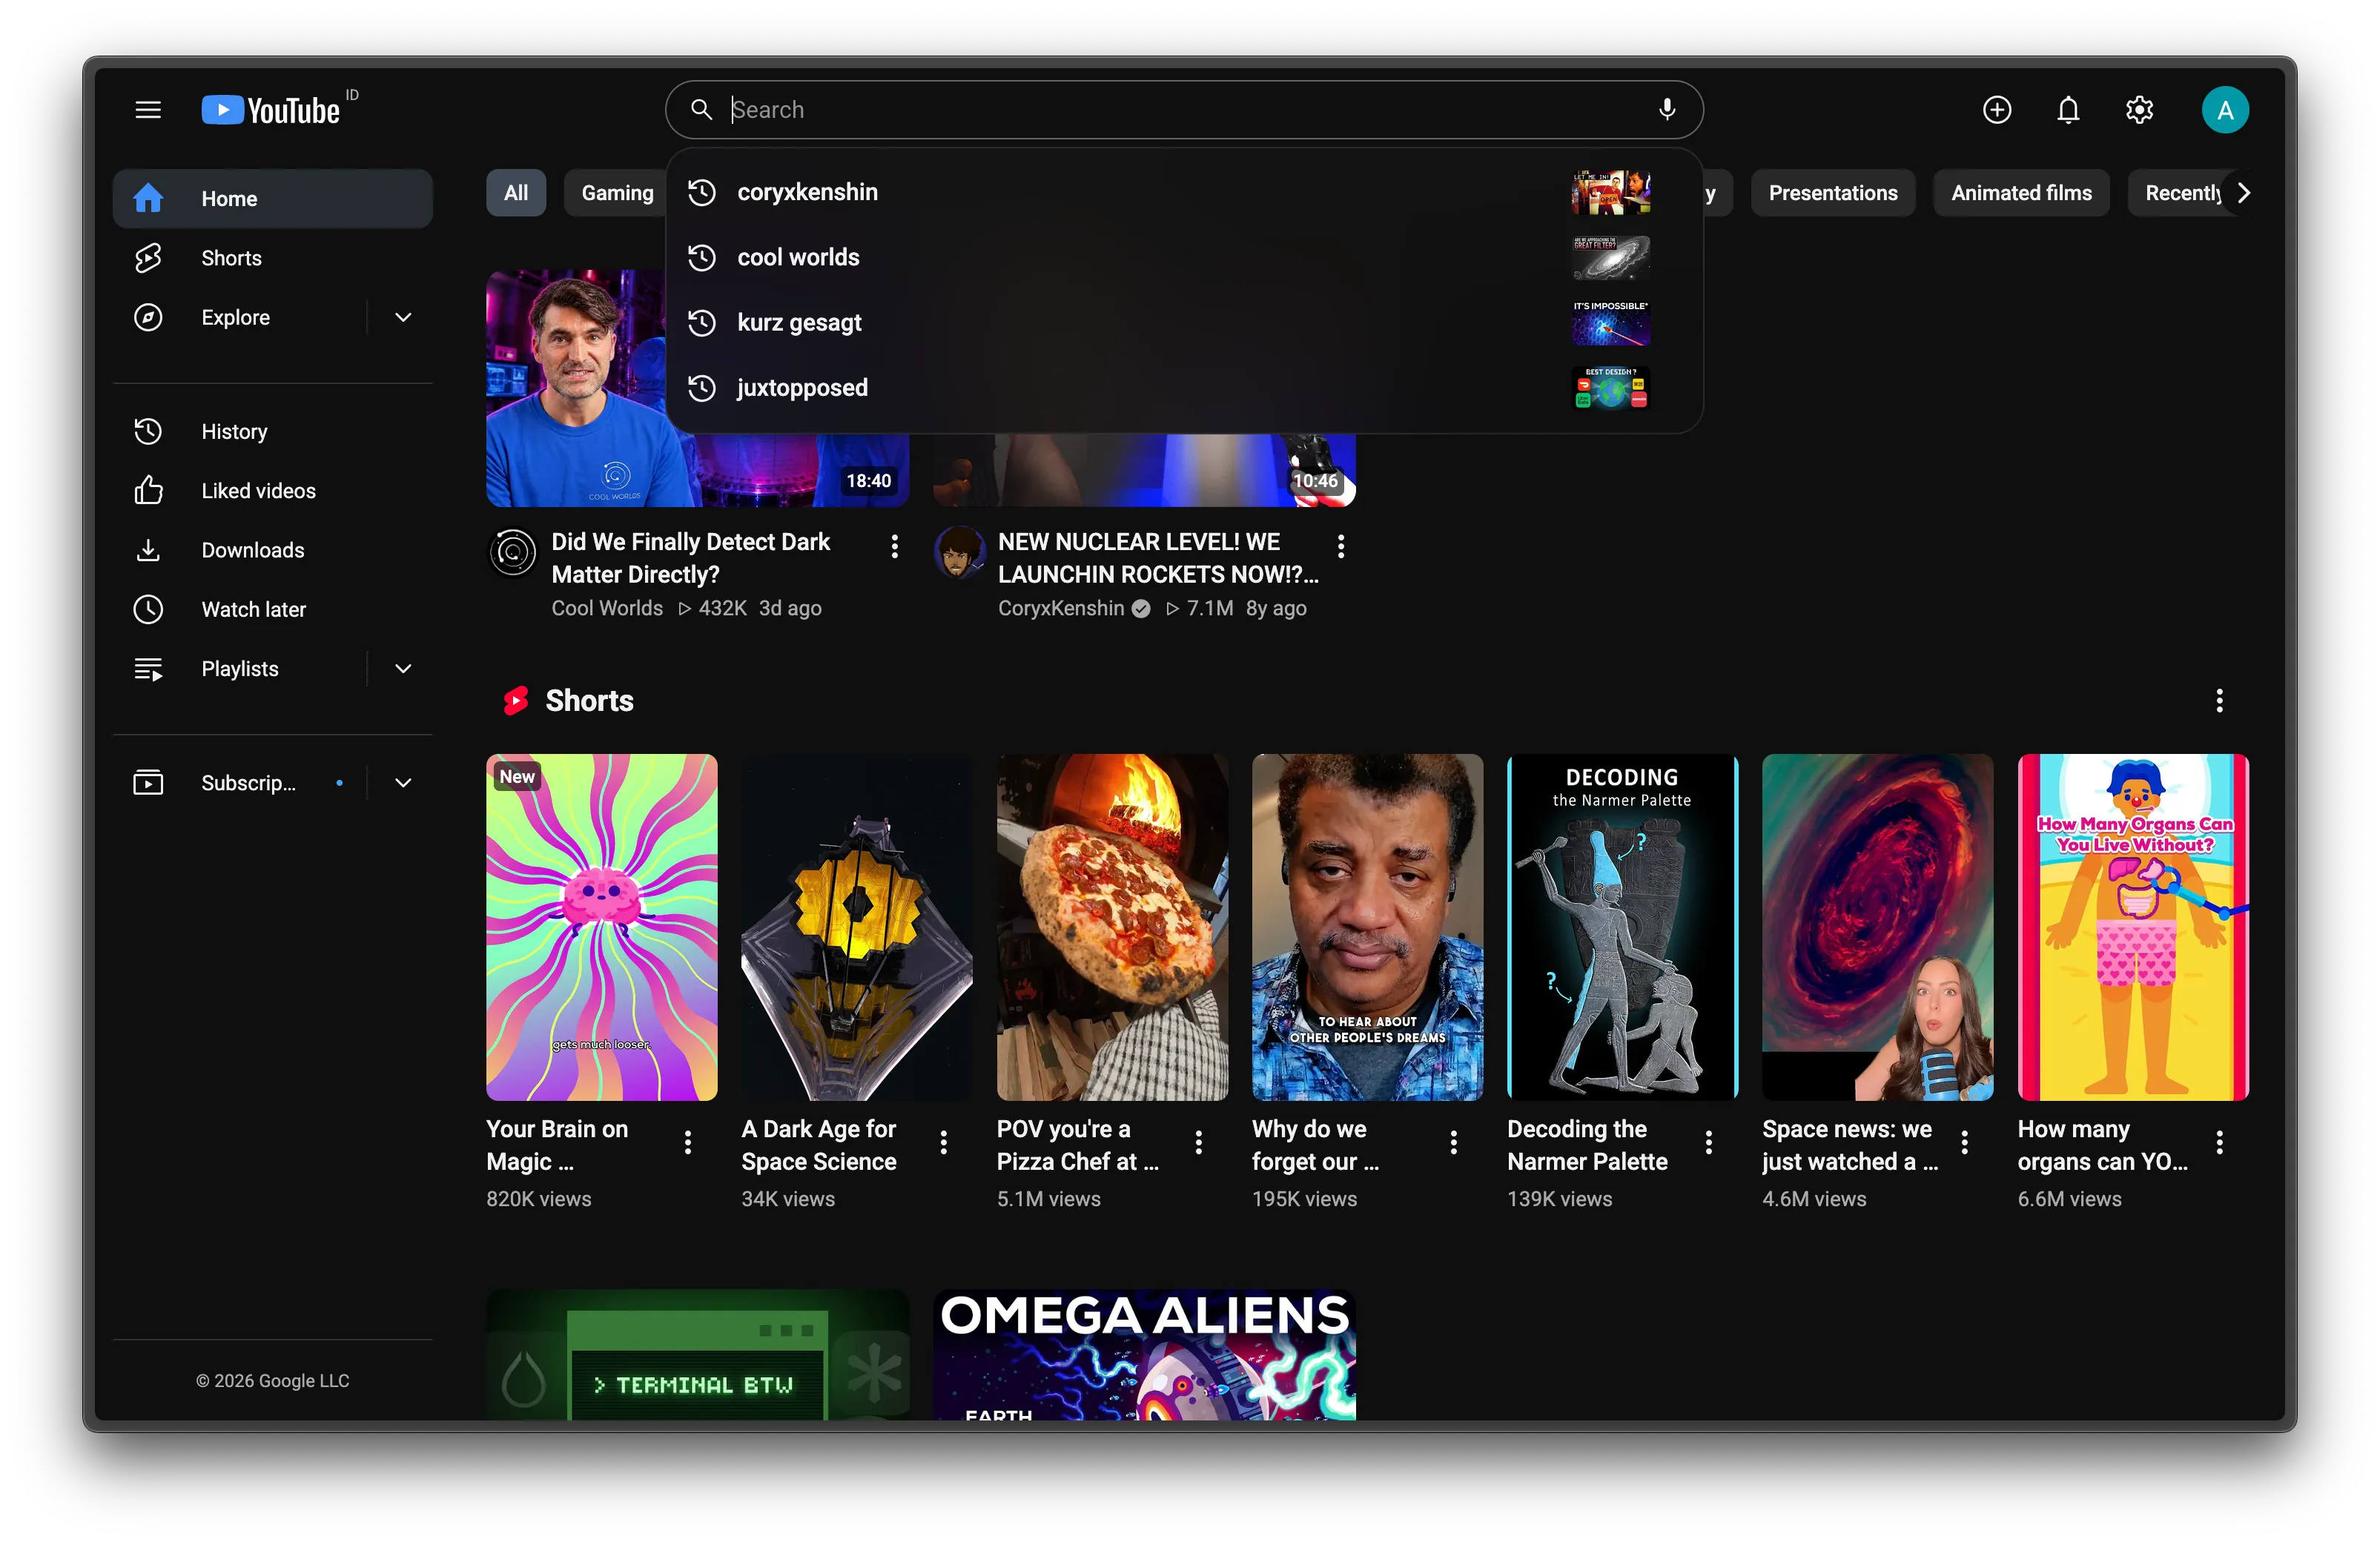Open Cool Worlds channel avatar

coord(513,553)
